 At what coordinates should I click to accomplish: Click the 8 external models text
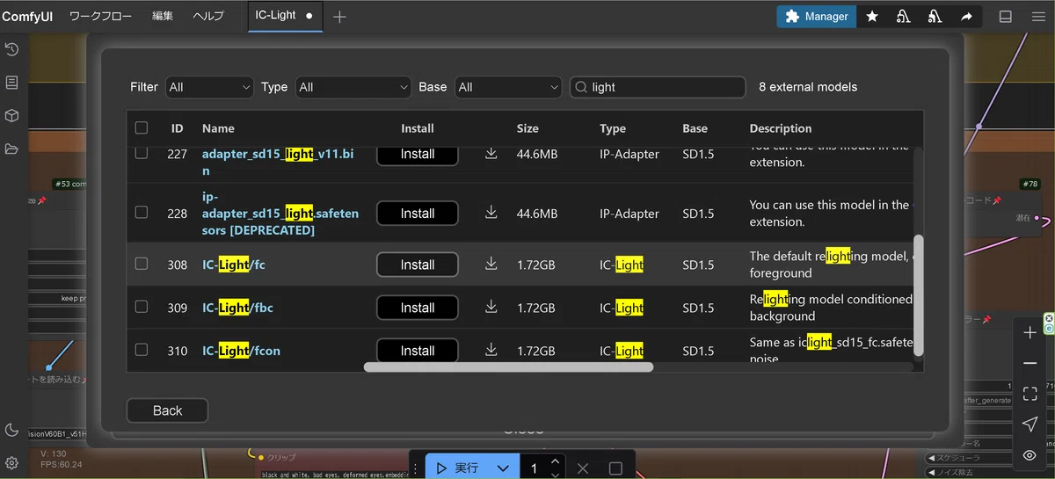808,87
